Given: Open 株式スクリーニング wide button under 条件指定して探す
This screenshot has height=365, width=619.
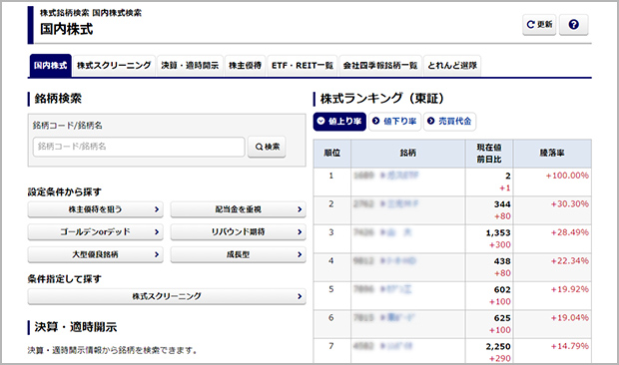Looking at the screenshot, I should click(167, 296).
